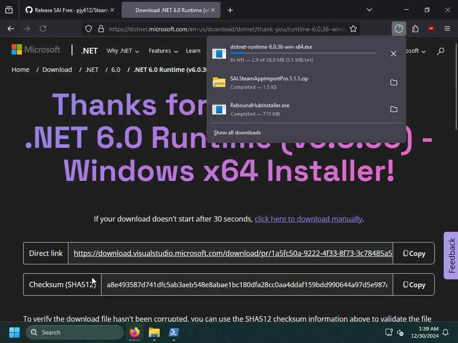The height and width of the screenshot is (343, 458).
Task: Expand the list all tabs chevron
Action: [x=369, y=10]
